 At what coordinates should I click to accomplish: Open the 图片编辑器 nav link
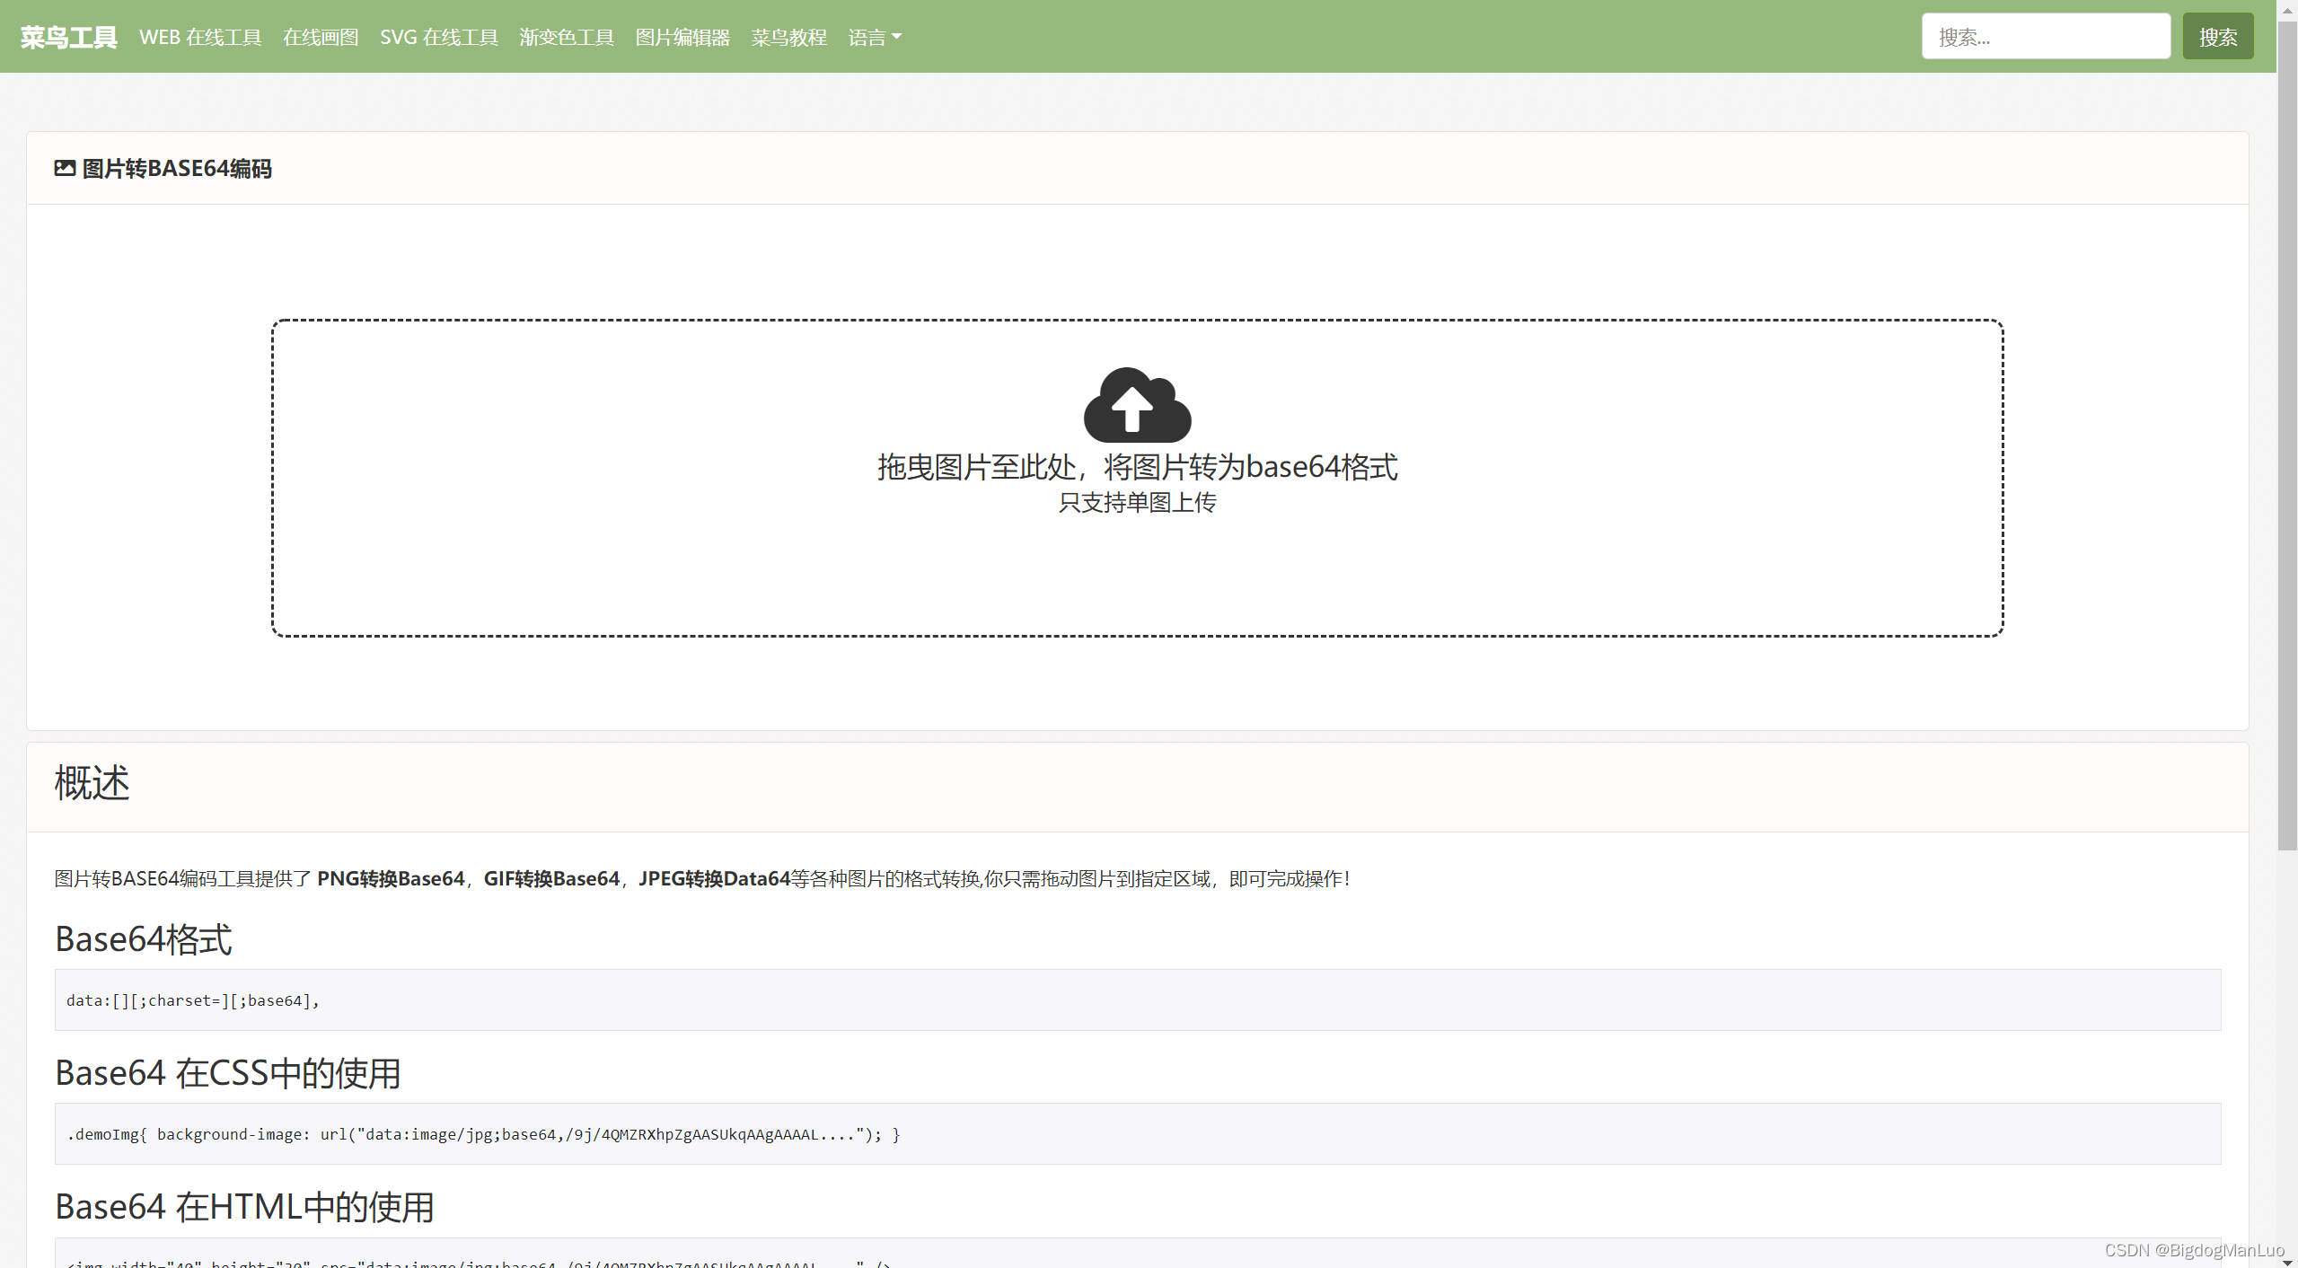682,38
